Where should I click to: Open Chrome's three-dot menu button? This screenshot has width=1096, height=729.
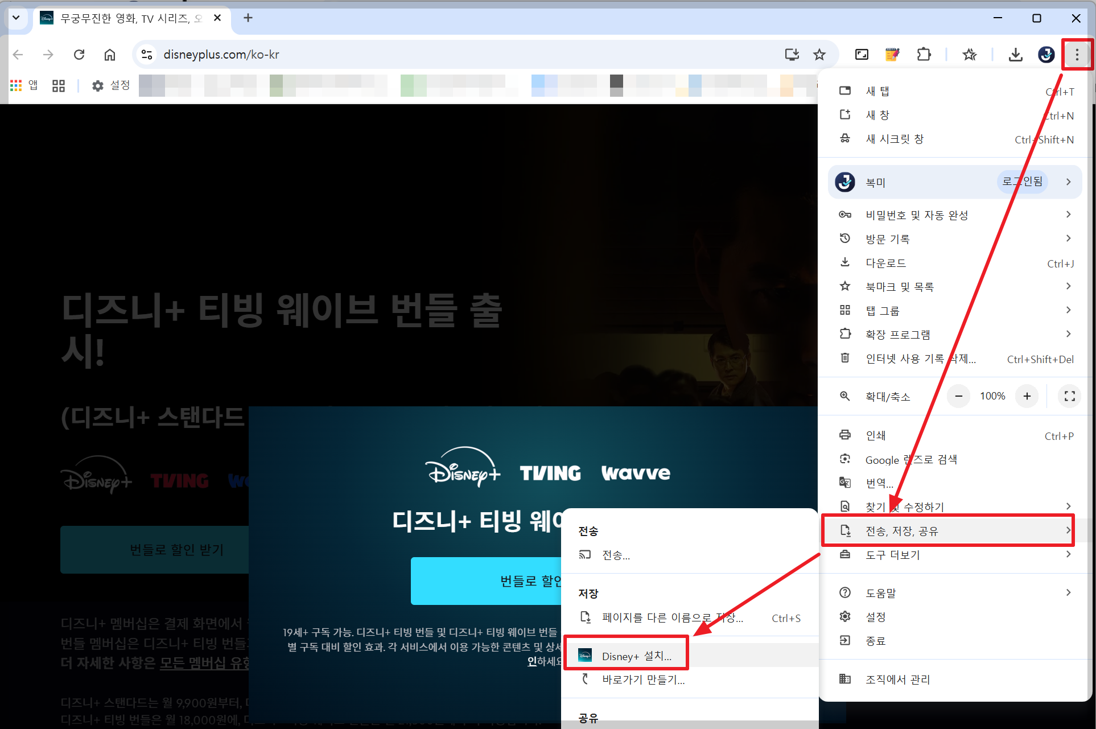pyautogui.click(x=1077, y=55)
